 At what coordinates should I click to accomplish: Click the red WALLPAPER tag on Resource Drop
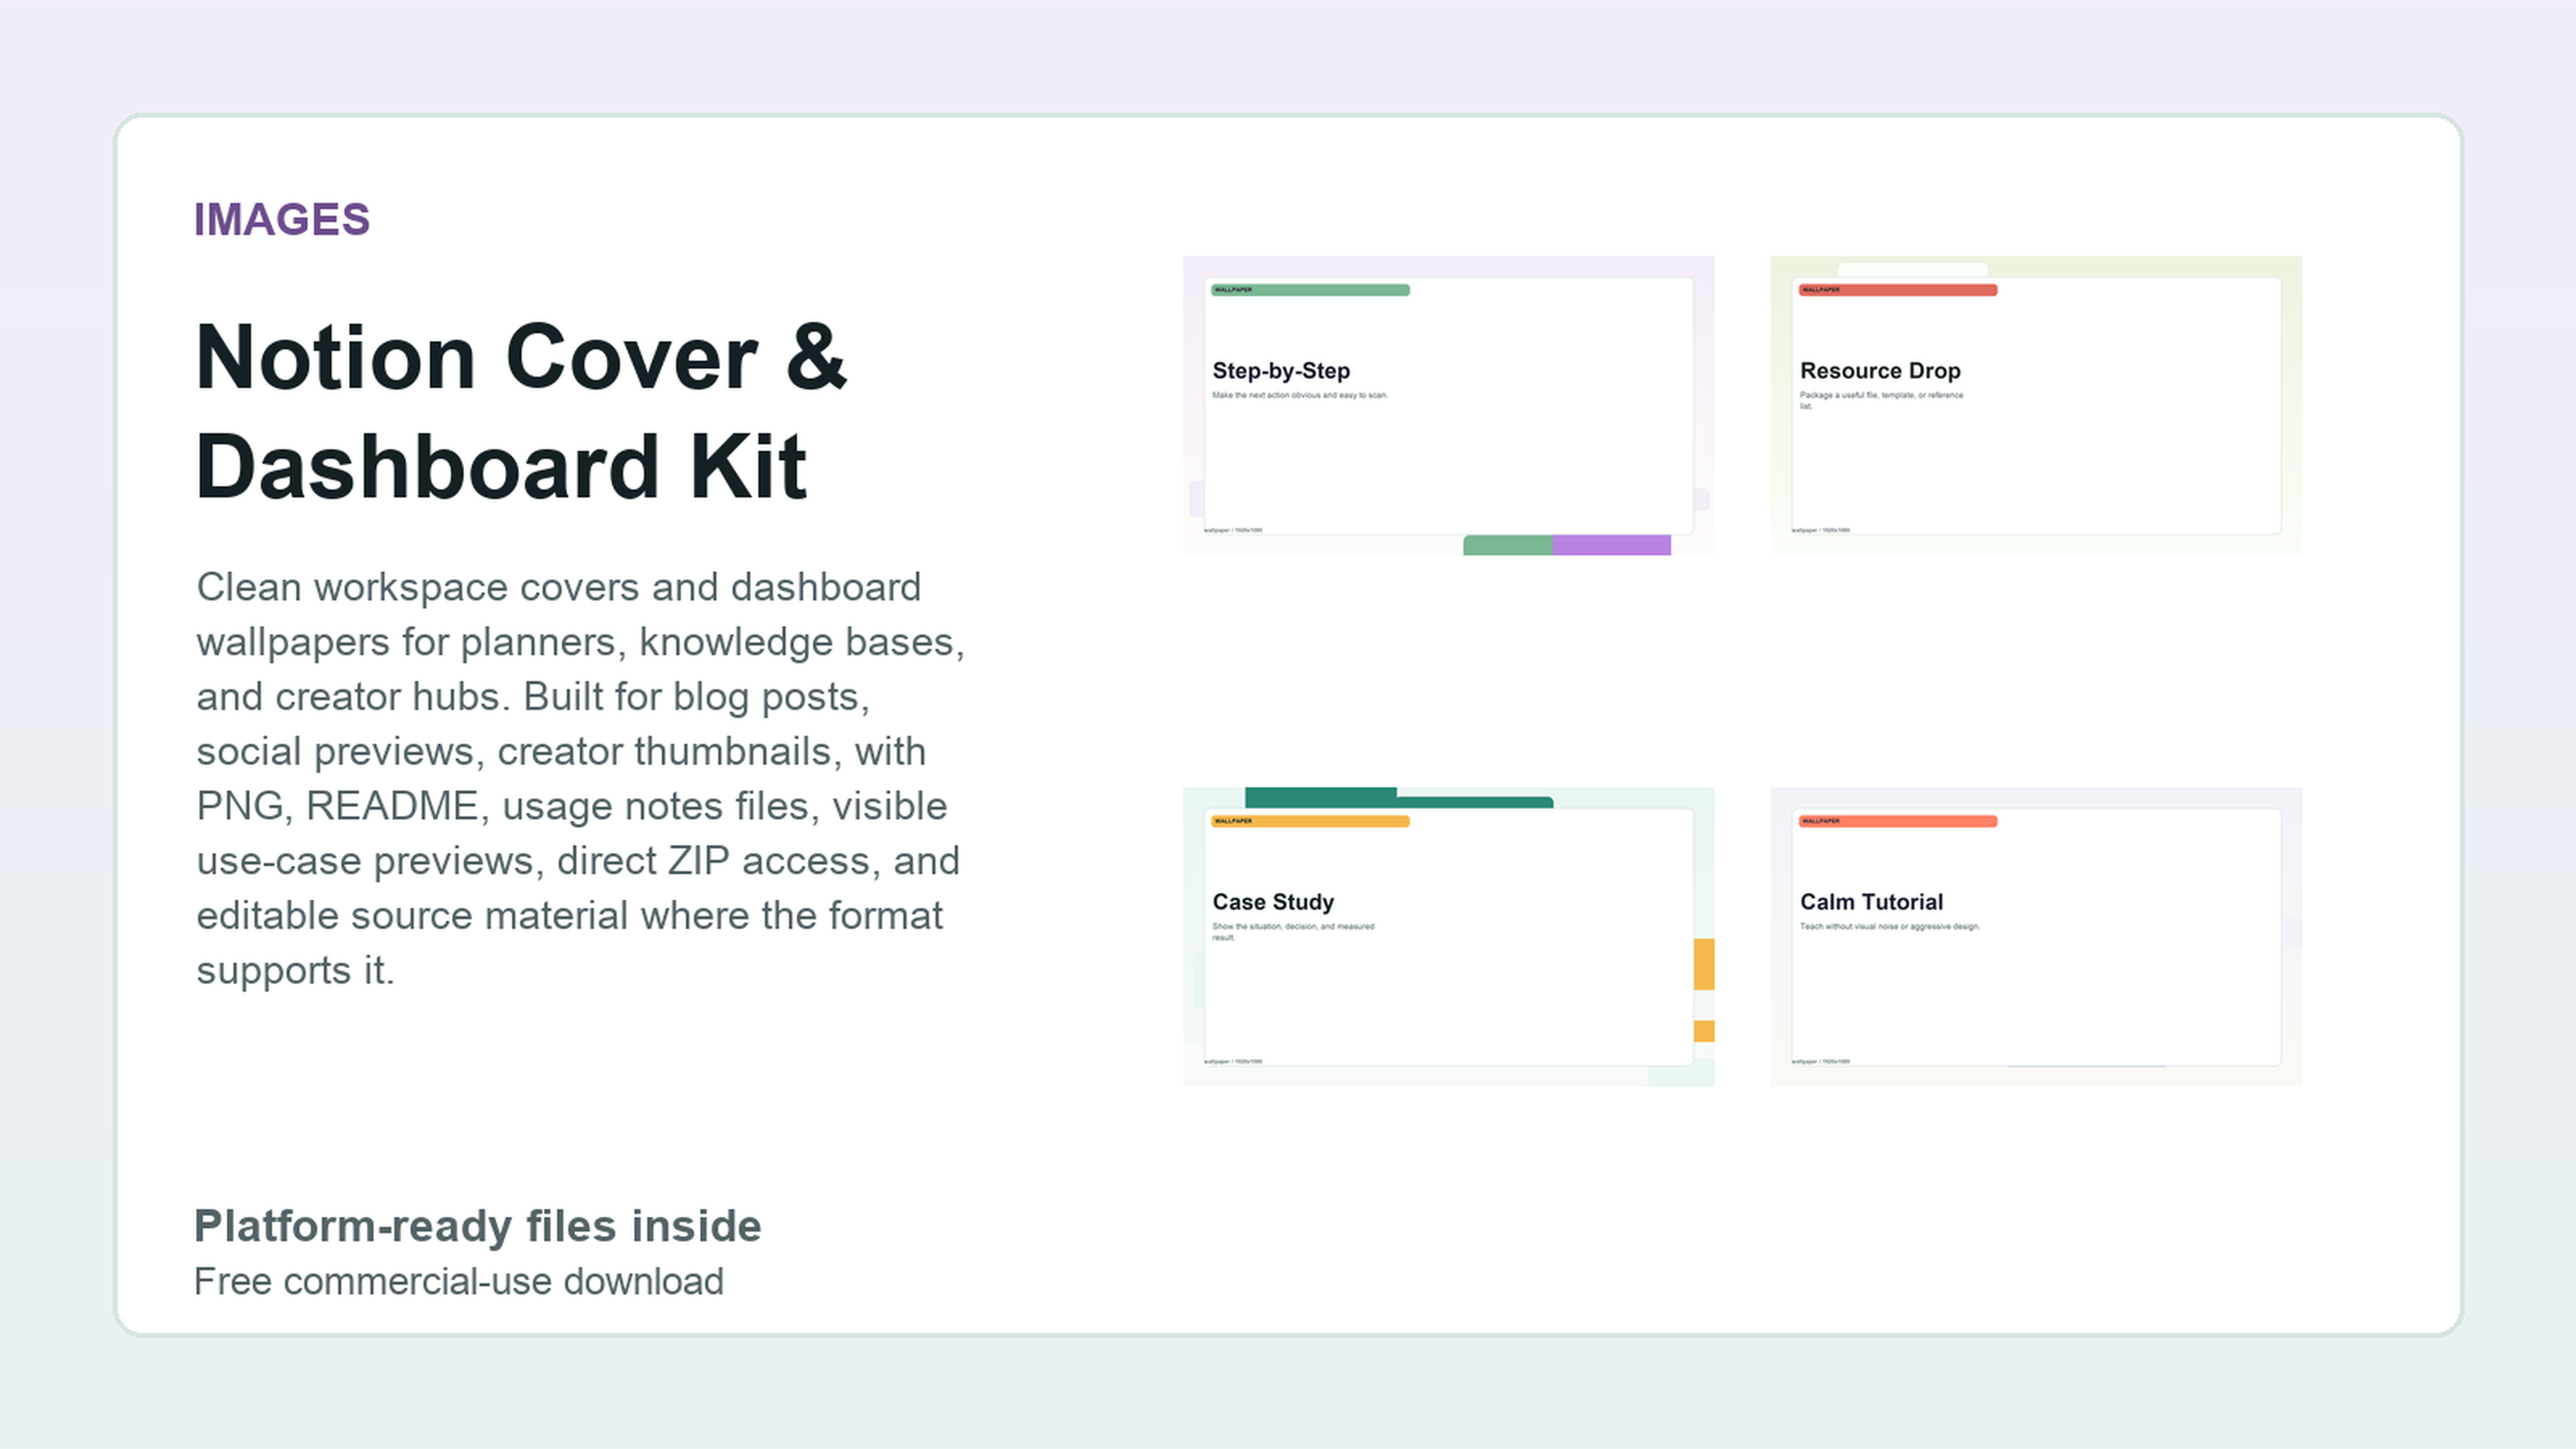1898,290
